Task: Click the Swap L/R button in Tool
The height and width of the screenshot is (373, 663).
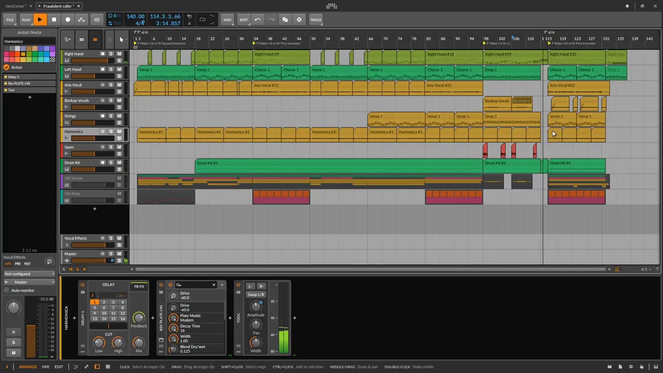Action: [256, 295]
